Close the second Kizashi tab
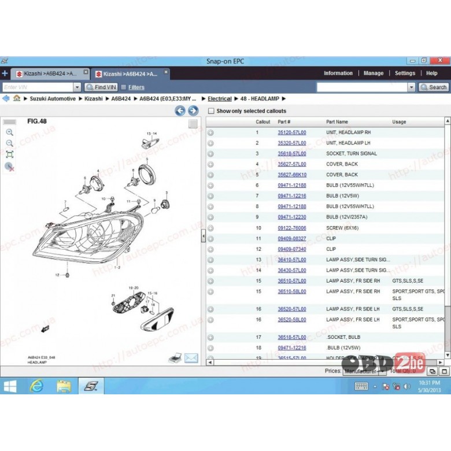This screenshot has width=451, height=451. click(x=166, y=72)
